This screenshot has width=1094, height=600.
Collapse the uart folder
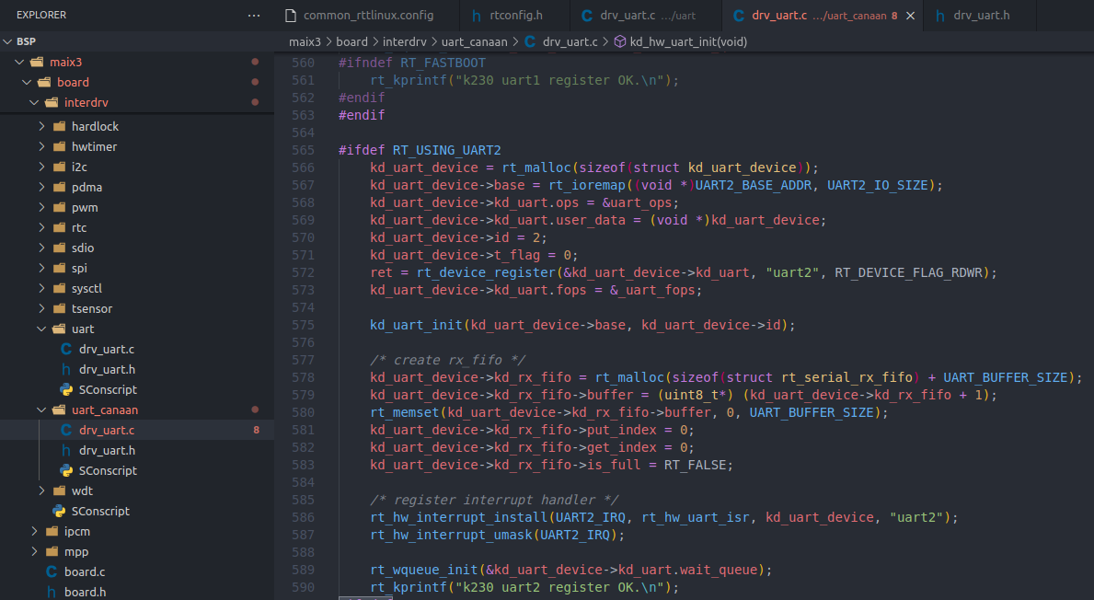point(41,329)
